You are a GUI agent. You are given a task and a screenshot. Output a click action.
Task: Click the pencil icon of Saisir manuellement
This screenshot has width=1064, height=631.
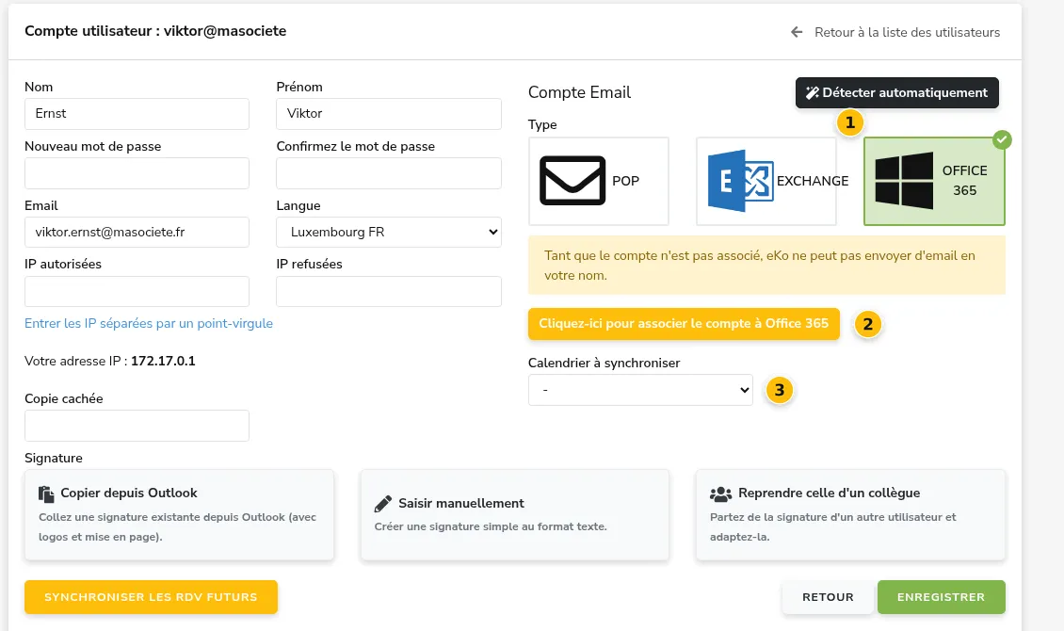click(382, 504)
